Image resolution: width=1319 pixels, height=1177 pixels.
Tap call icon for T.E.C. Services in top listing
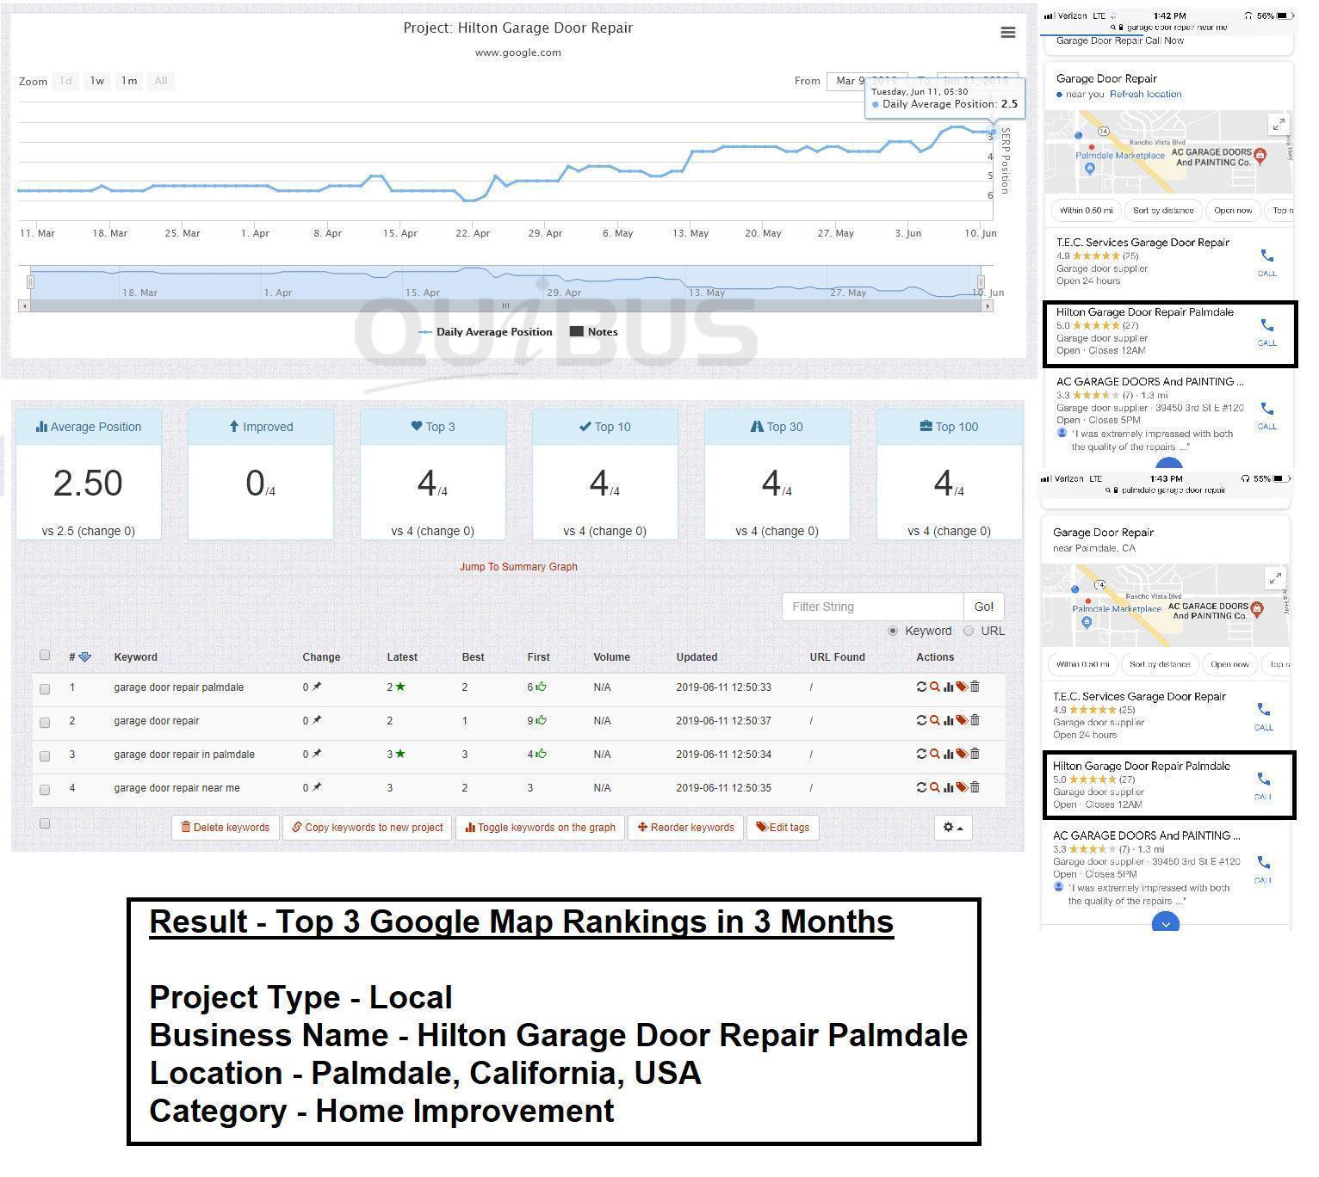point(1266,261)
